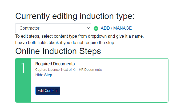Click the Currently editing induction type heading
This screenshot has height=105, width=185.
coord(75,16)
